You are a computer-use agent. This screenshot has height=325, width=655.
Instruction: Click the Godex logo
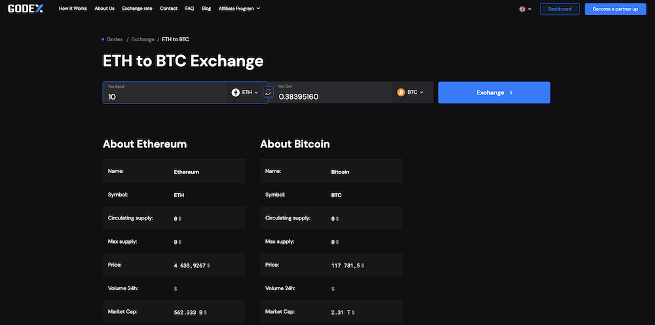pyautogui.click(x=26, y=9)
